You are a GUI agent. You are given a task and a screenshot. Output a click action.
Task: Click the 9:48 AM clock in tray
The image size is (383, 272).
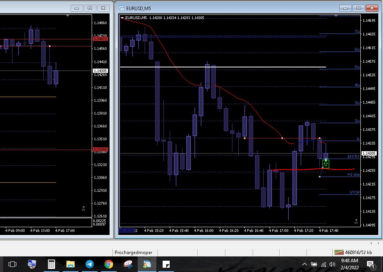tap(349, 261)
